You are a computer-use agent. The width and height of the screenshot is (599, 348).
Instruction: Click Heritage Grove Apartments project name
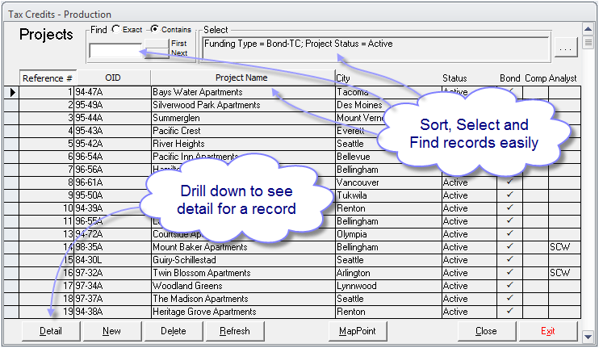(x=204, y=312)
